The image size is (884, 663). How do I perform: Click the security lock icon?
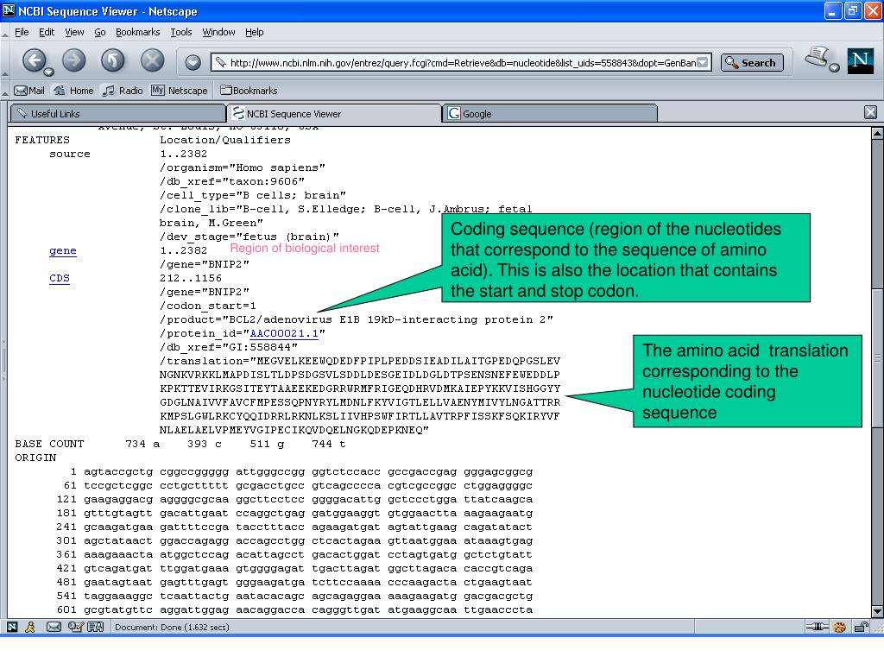tap(862, 627)
